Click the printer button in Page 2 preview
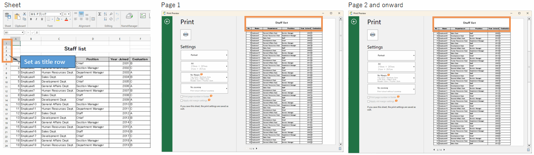The height and width of the screenshot is (155, 534). click(373, 34)
